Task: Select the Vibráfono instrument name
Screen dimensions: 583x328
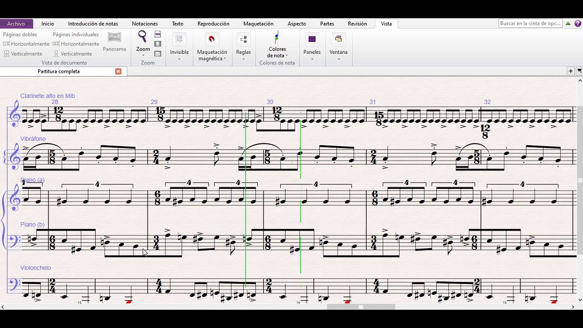Action: 33,138
